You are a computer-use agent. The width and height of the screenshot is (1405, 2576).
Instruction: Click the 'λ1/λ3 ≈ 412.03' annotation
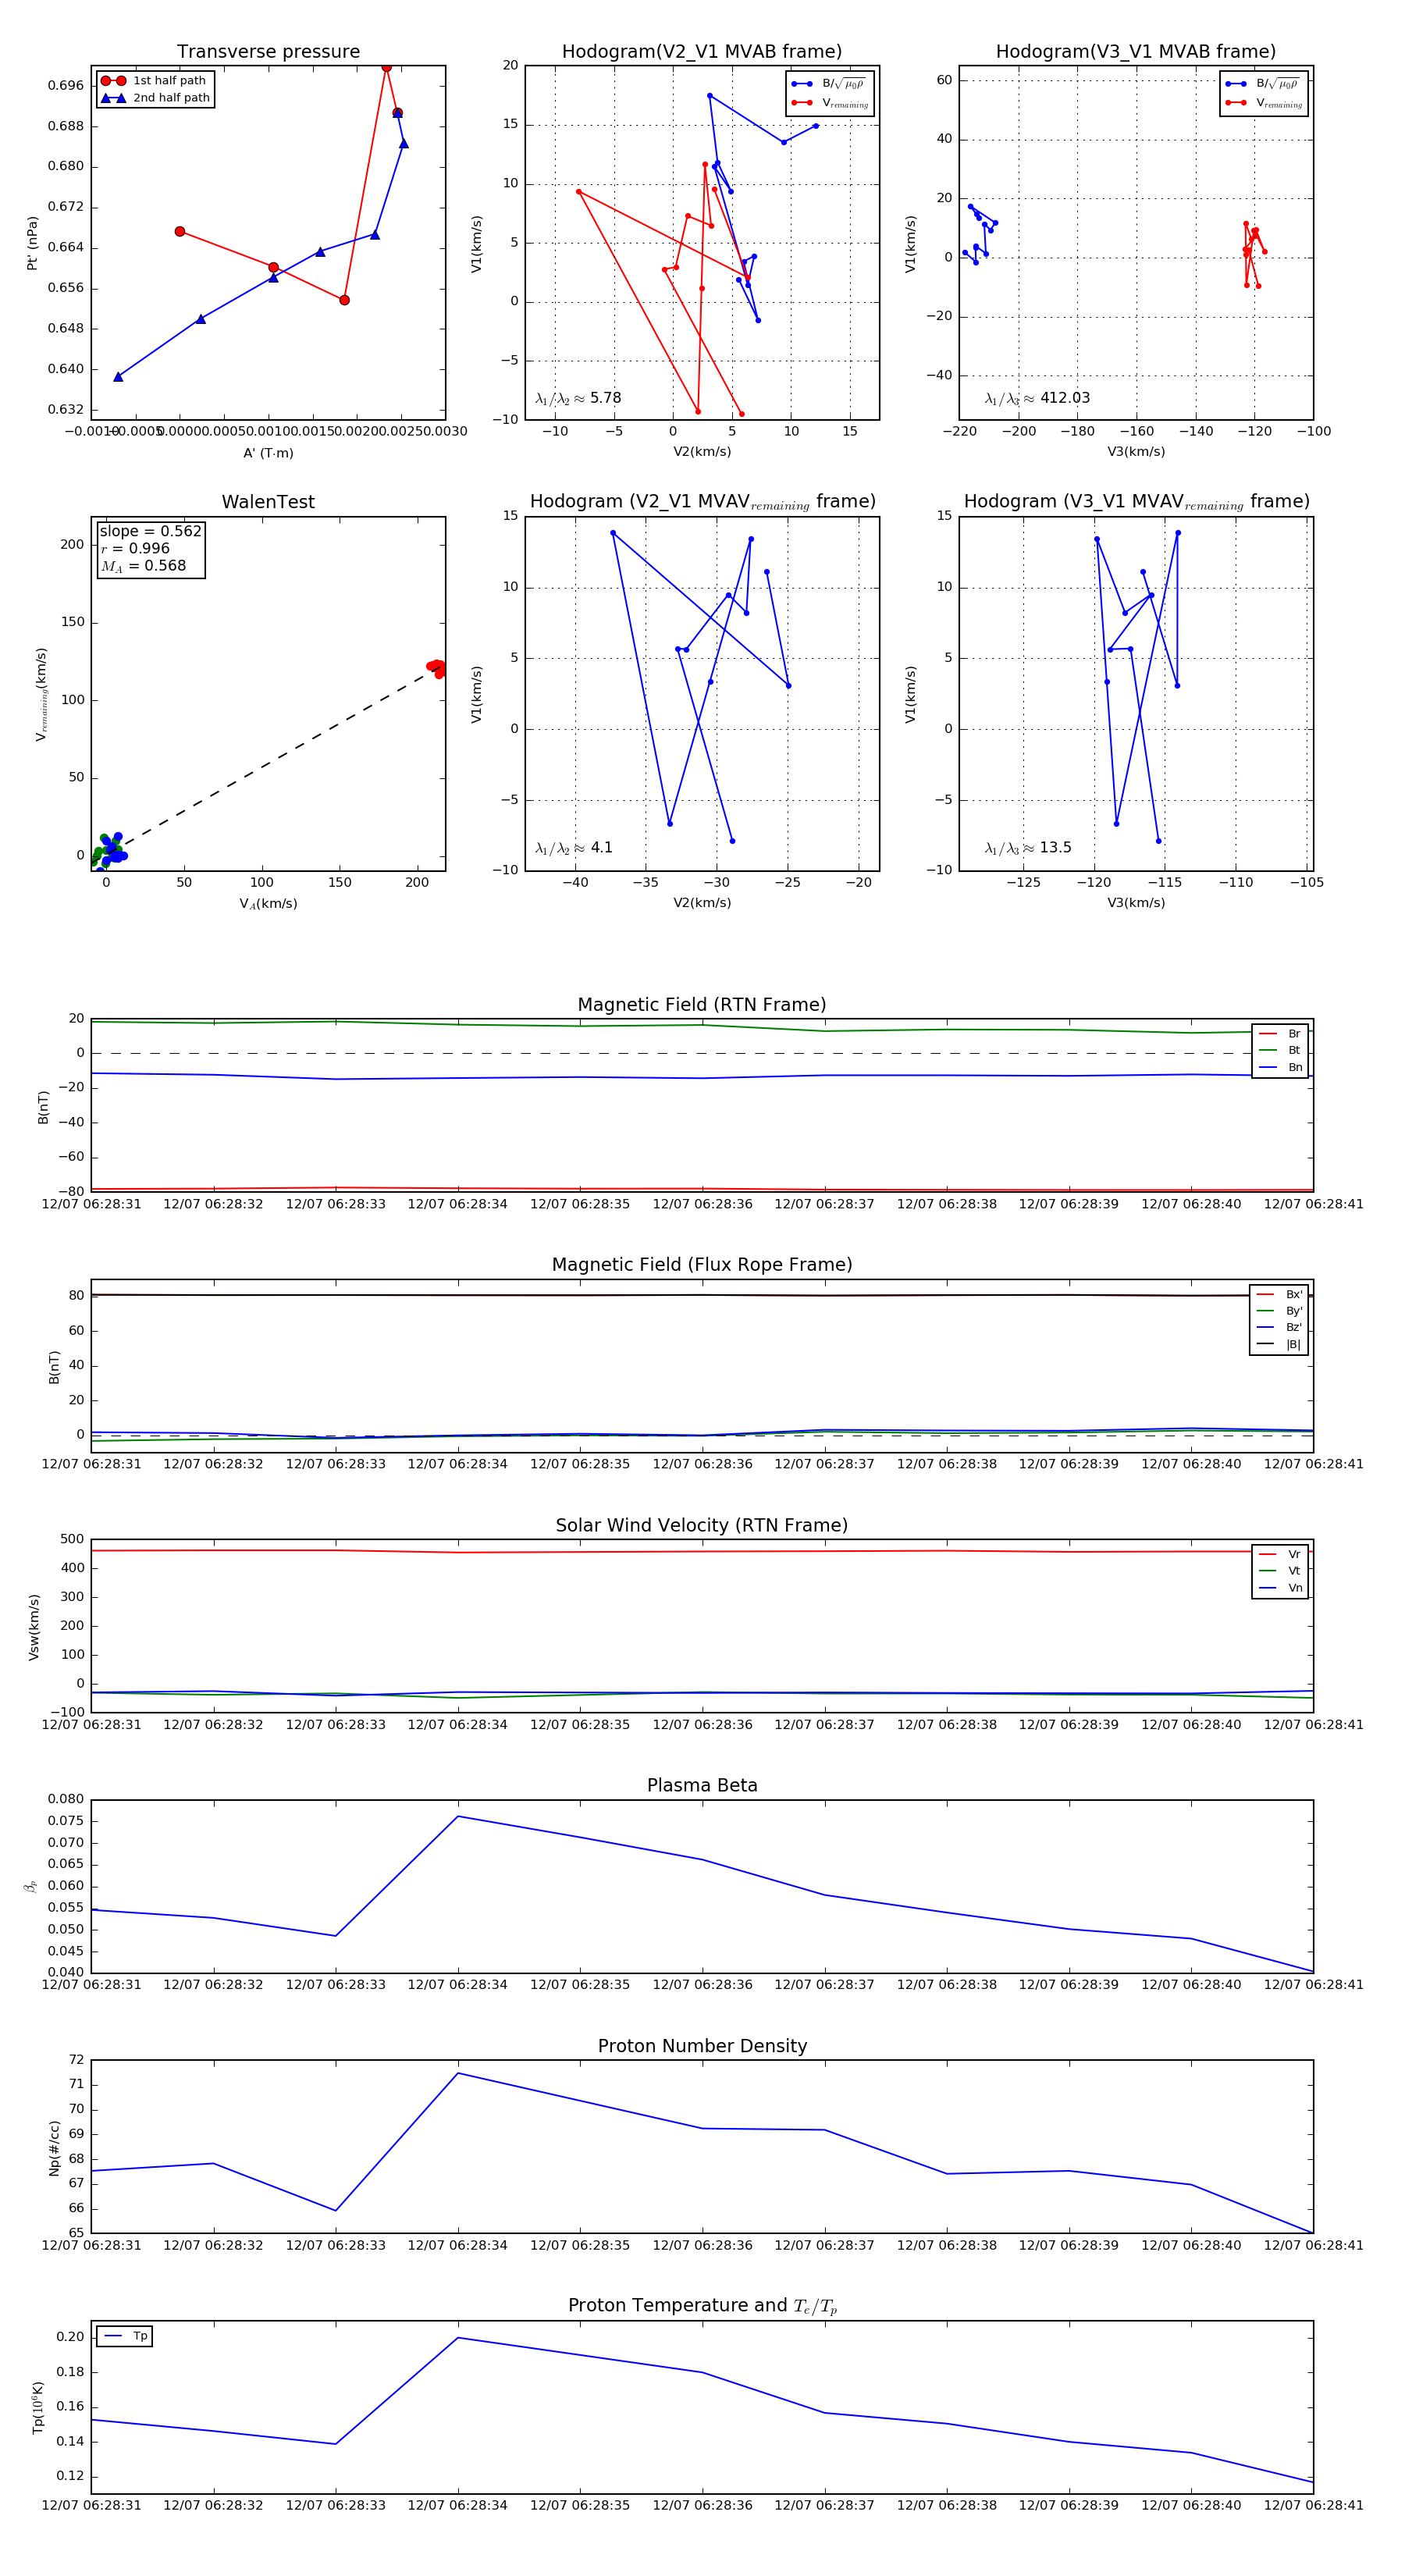tap(1037, 398)
